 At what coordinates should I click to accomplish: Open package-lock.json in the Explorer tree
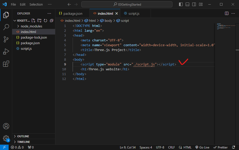click(34, 38)
